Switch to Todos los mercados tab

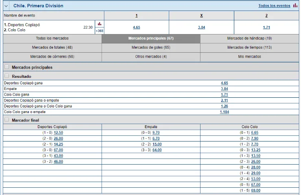(x=52, y=39)
